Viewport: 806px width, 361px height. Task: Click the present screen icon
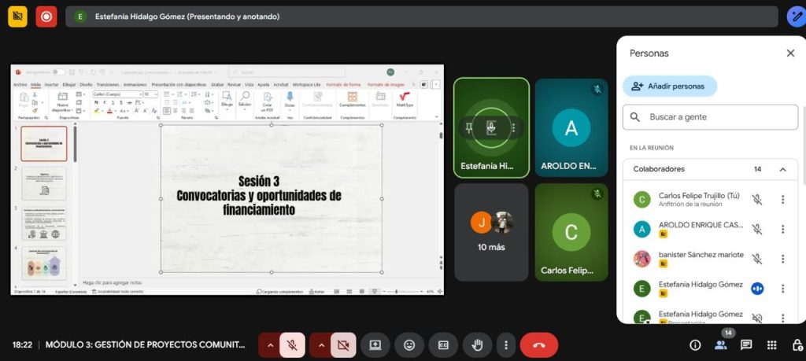click(x=375, y=344)
